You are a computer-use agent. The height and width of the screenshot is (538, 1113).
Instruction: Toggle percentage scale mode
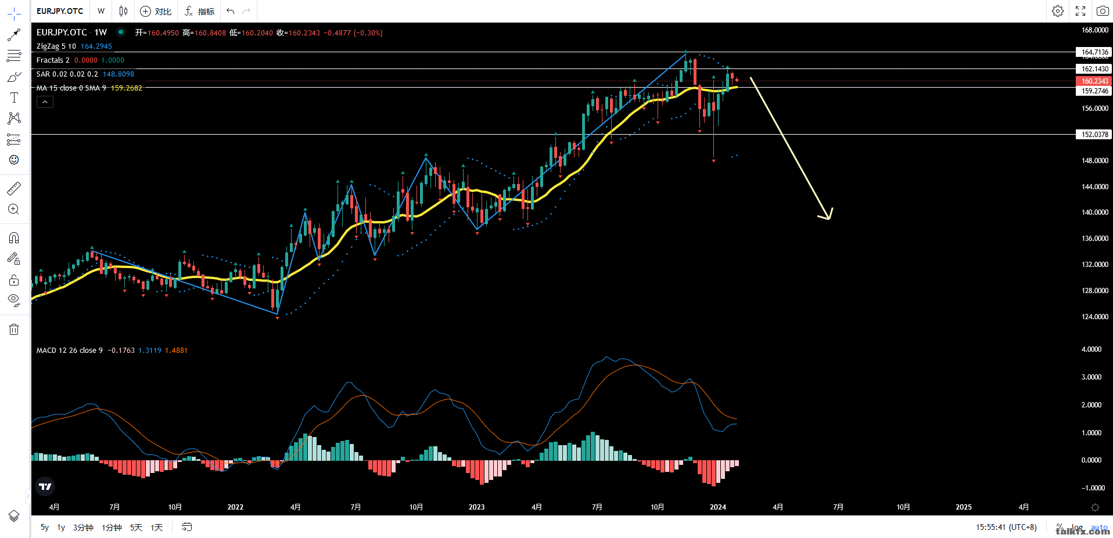1060,527
